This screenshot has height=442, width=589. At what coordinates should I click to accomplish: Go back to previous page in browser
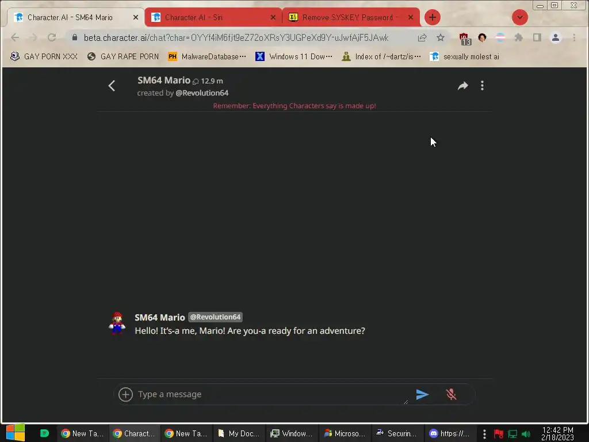click(x=15, y=37)
